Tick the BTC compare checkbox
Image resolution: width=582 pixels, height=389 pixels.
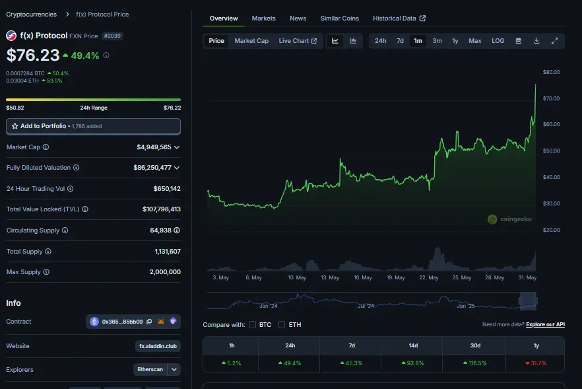pos(252,325)
